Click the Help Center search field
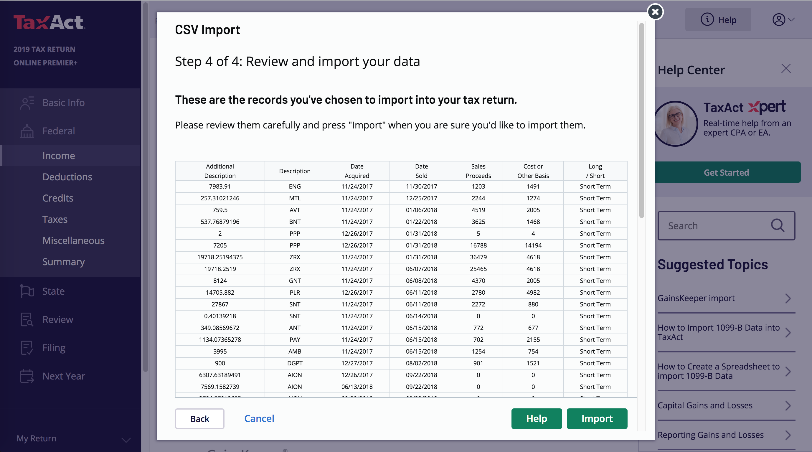 click(x=726, y=226)
